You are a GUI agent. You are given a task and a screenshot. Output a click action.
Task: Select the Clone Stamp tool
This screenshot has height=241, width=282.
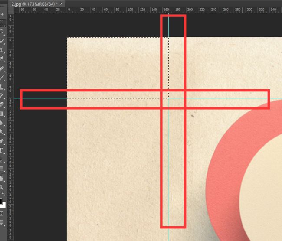pyautogui.click(x=2, y=87)
